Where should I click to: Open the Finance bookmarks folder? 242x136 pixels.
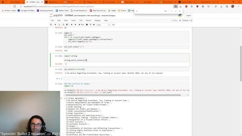pos(122,11)
